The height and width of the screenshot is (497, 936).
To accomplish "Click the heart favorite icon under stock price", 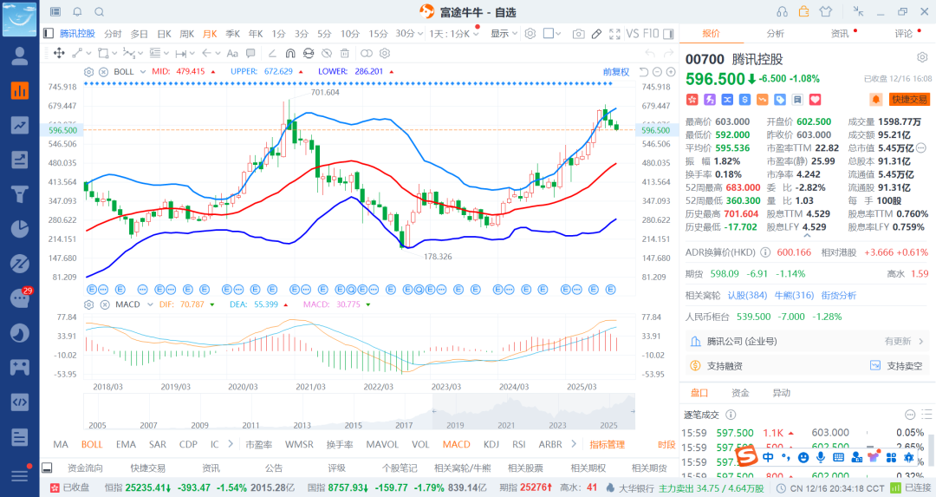I will click(x=815, y=100).
